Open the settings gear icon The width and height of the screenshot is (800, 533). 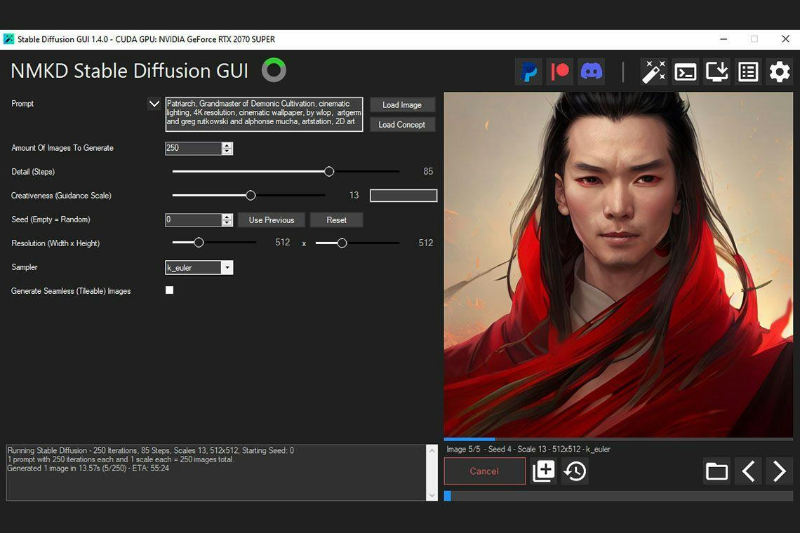pyautogui.click(x=780, y=72)
